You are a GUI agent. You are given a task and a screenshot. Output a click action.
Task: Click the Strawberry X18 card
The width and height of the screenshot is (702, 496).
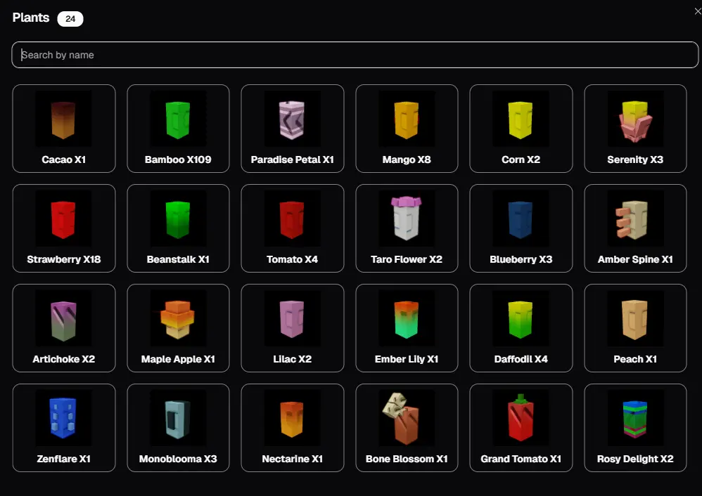coord(63,228)
